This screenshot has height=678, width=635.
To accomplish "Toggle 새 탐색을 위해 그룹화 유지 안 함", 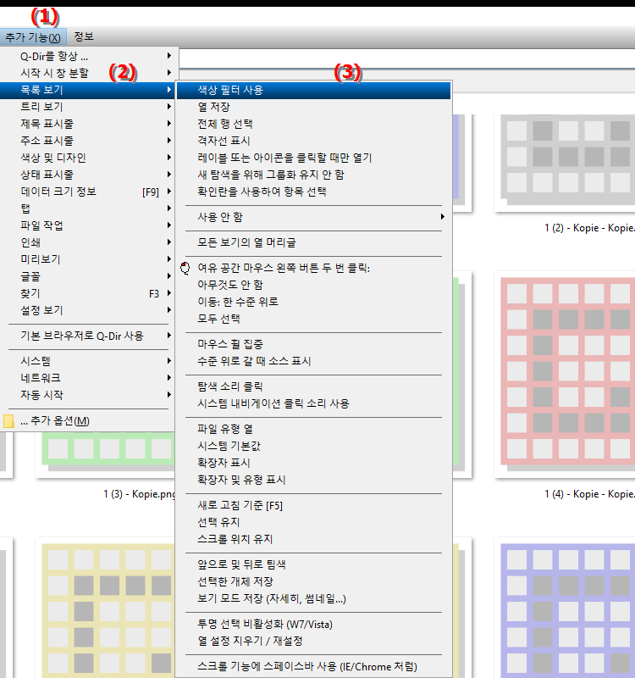I will click(313, 175).
